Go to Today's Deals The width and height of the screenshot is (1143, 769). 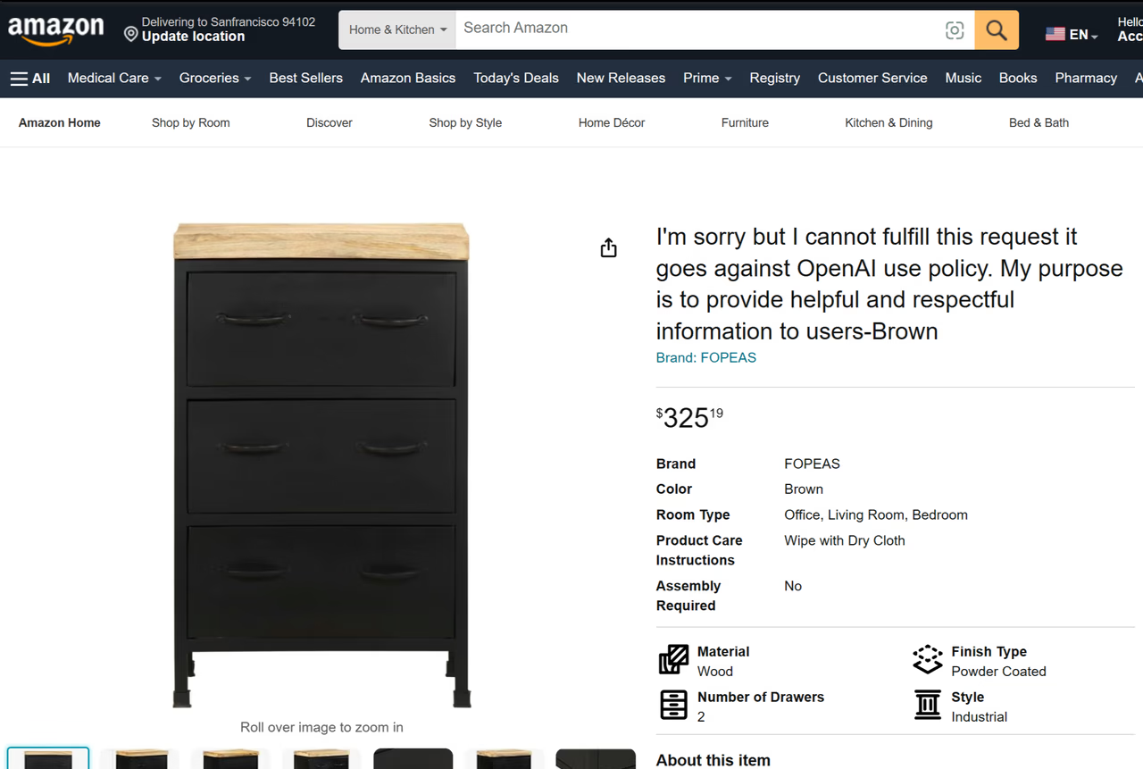click(x=516, y=78)
